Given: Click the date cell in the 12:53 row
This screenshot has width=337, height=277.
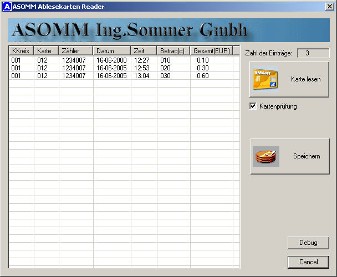Looking at the screenshot, I should coord(112,68).
